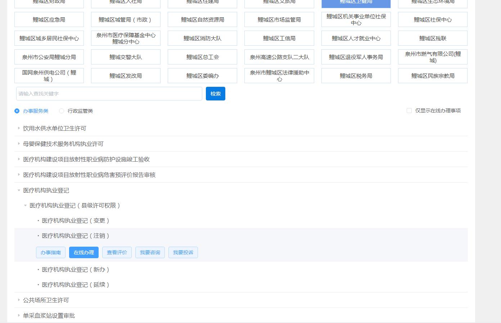Image resolution: width=501 pixels, height=323 pixels.
Task: Collapse the 医疗机构执业登记 tree node
Action: [19, 190]
